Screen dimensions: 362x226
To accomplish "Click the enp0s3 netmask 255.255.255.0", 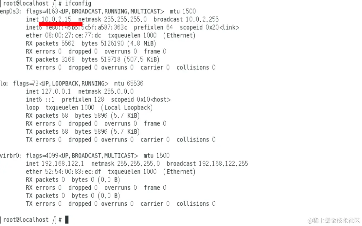I will (x=125, y=19).
